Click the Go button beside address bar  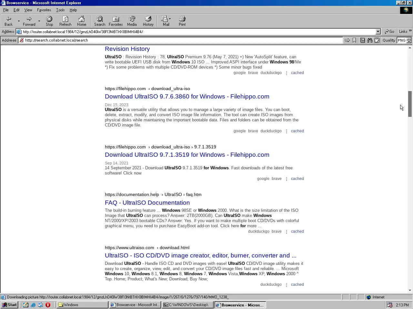(x=389, y=32)
